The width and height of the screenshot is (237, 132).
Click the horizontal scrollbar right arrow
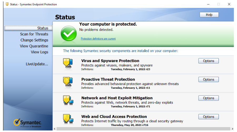[x=232, y=129]
